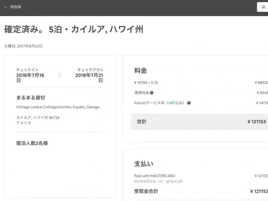Viewport: 268px width, 201px height.
Task: Open help icon next to 清掃料金
Action: tap(152, 93)
